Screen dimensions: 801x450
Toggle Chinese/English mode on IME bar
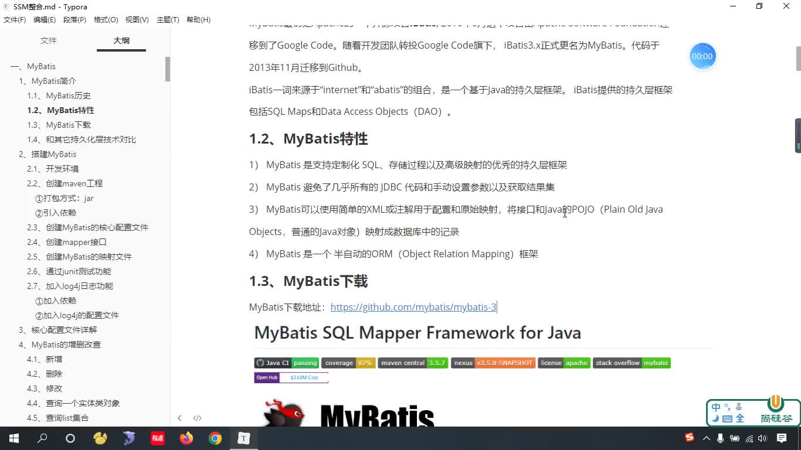716,407
